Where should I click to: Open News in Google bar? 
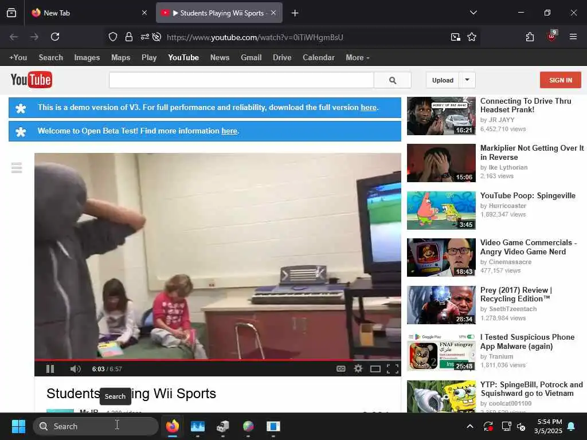point(220,58)
